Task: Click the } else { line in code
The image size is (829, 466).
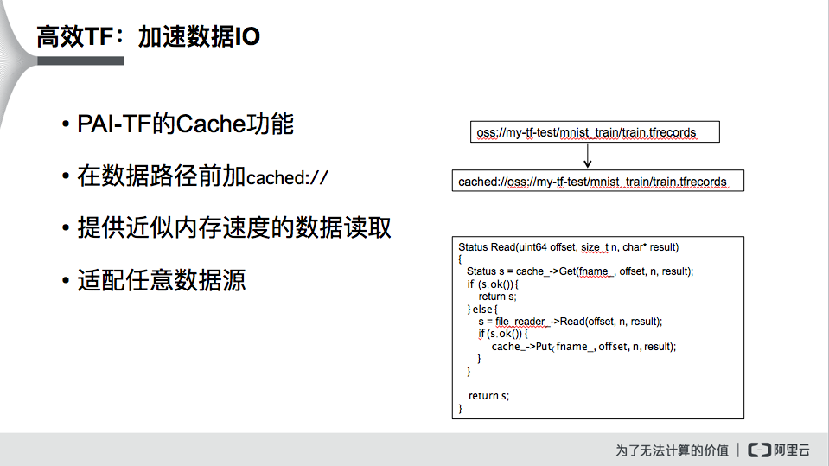Action: click(x=481, y=309)
